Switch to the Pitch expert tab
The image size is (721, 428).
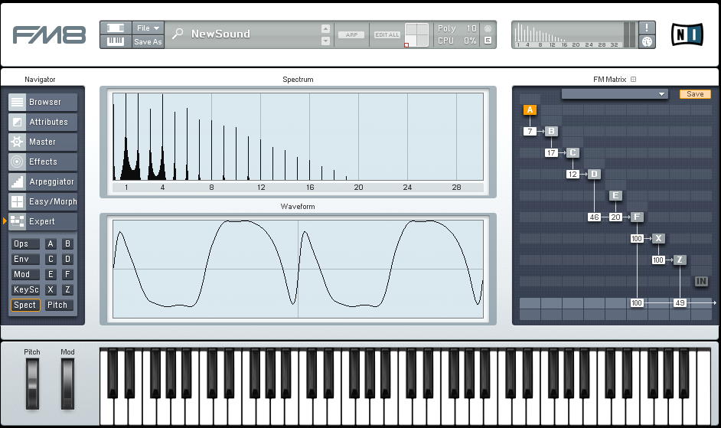point(57,305)
